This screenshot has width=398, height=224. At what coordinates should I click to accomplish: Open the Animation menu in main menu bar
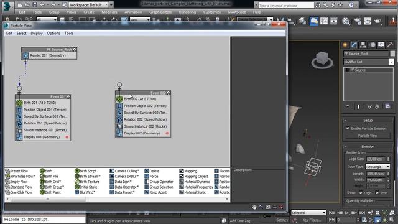(133, 12)
